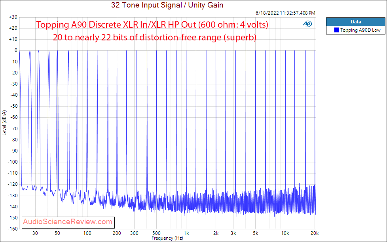Click the 200 frequency tick label

[117, 233]
